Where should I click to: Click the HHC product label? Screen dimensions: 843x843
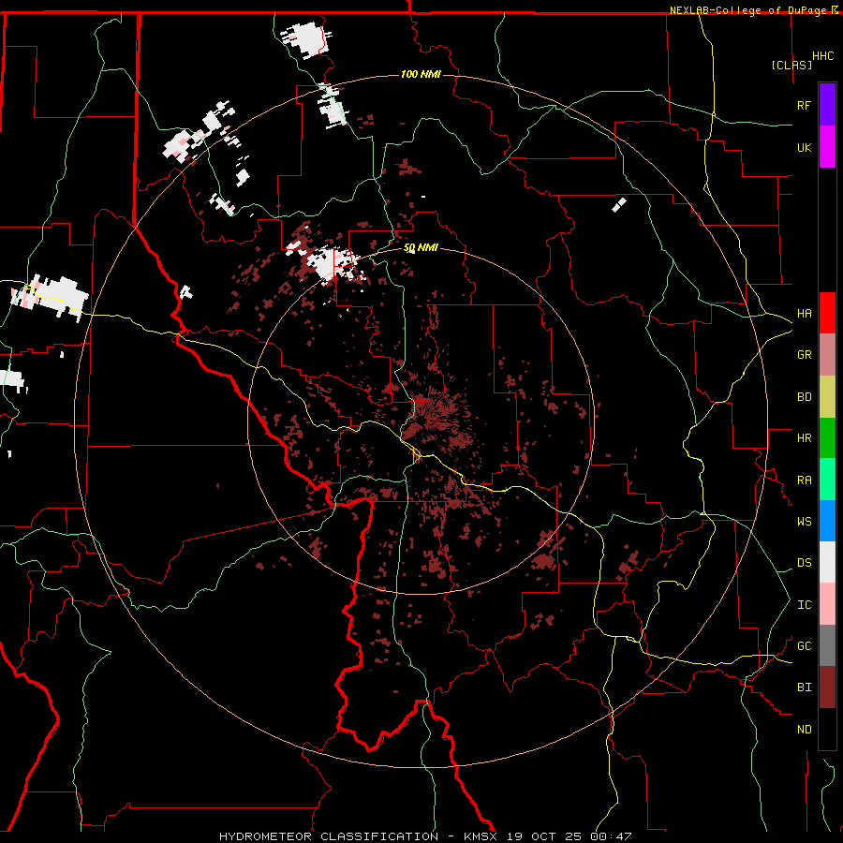pyautogui.click(x=823, y=56)
